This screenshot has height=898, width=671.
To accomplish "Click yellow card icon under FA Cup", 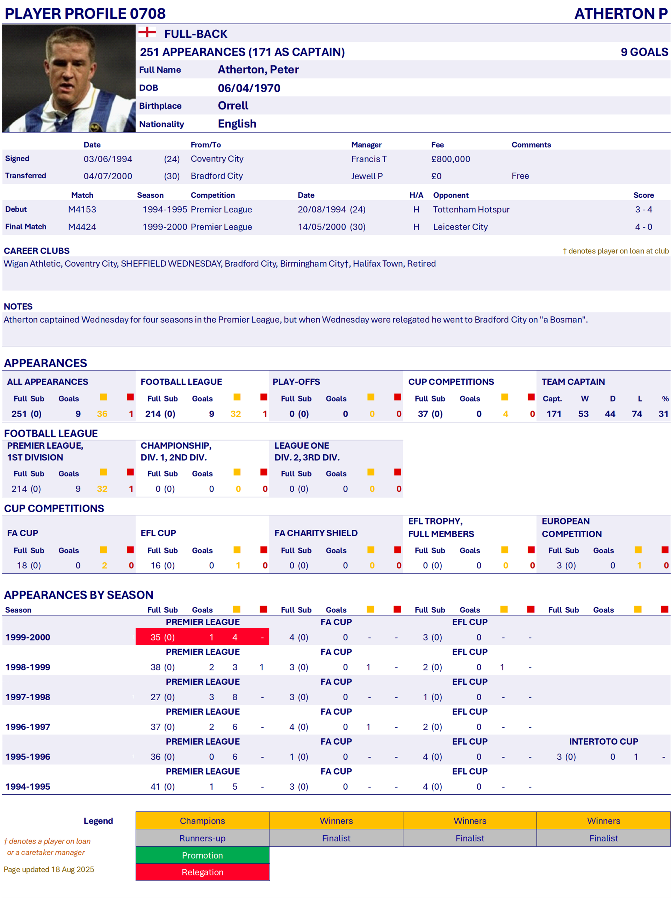I will point(103,550).
